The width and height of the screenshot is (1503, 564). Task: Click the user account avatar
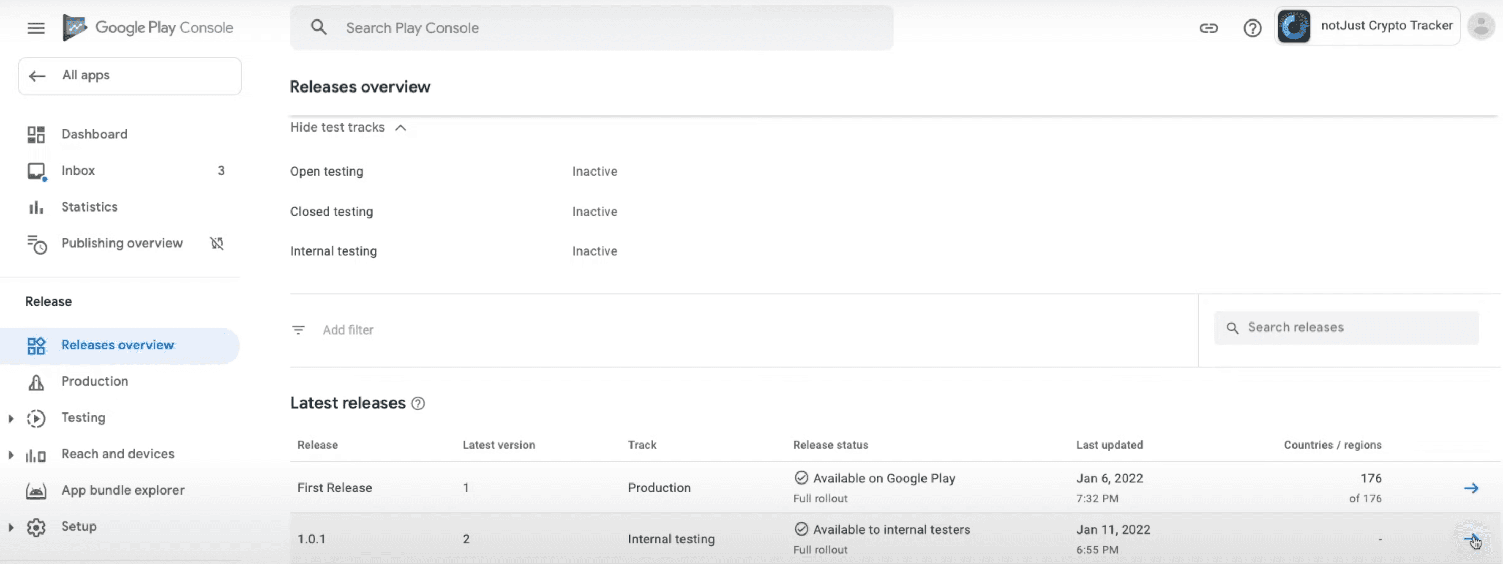coord(1481,26)
